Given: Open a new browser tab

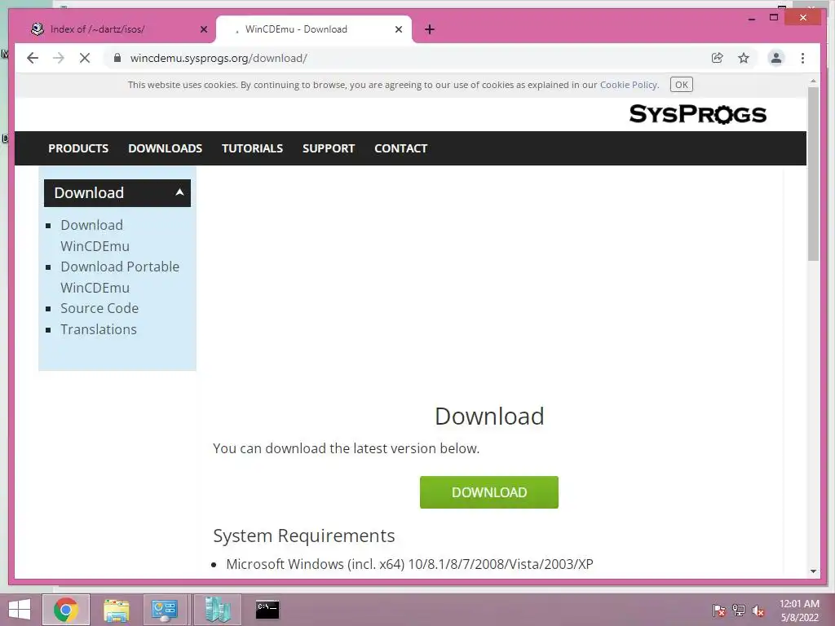Looking at the screenshot, I should [x=430, y=29].
